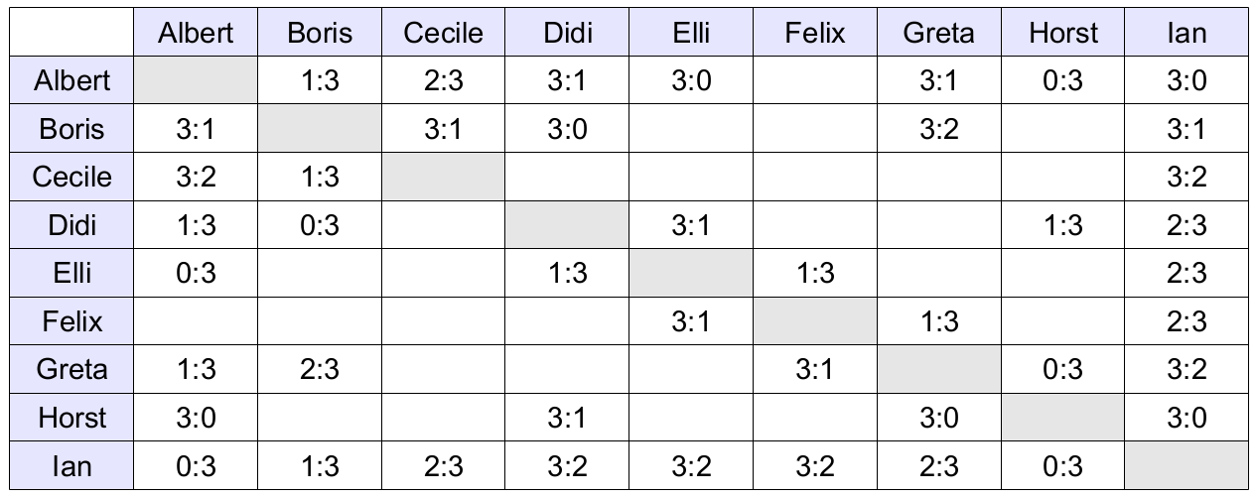Select the Boris column header
The height and width of the screenshot is (498, 1256).
click(x=320, y=33)
